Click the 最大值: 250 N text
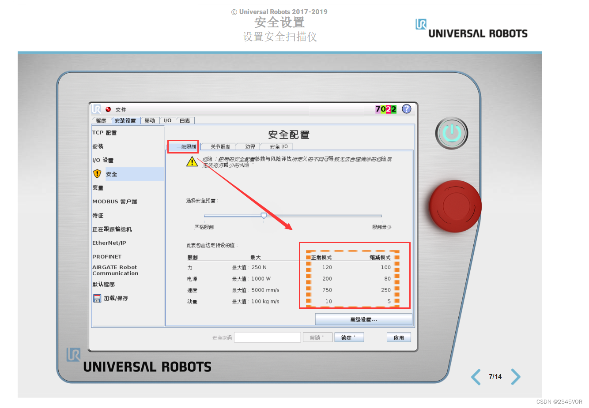 tap(249, 267)
